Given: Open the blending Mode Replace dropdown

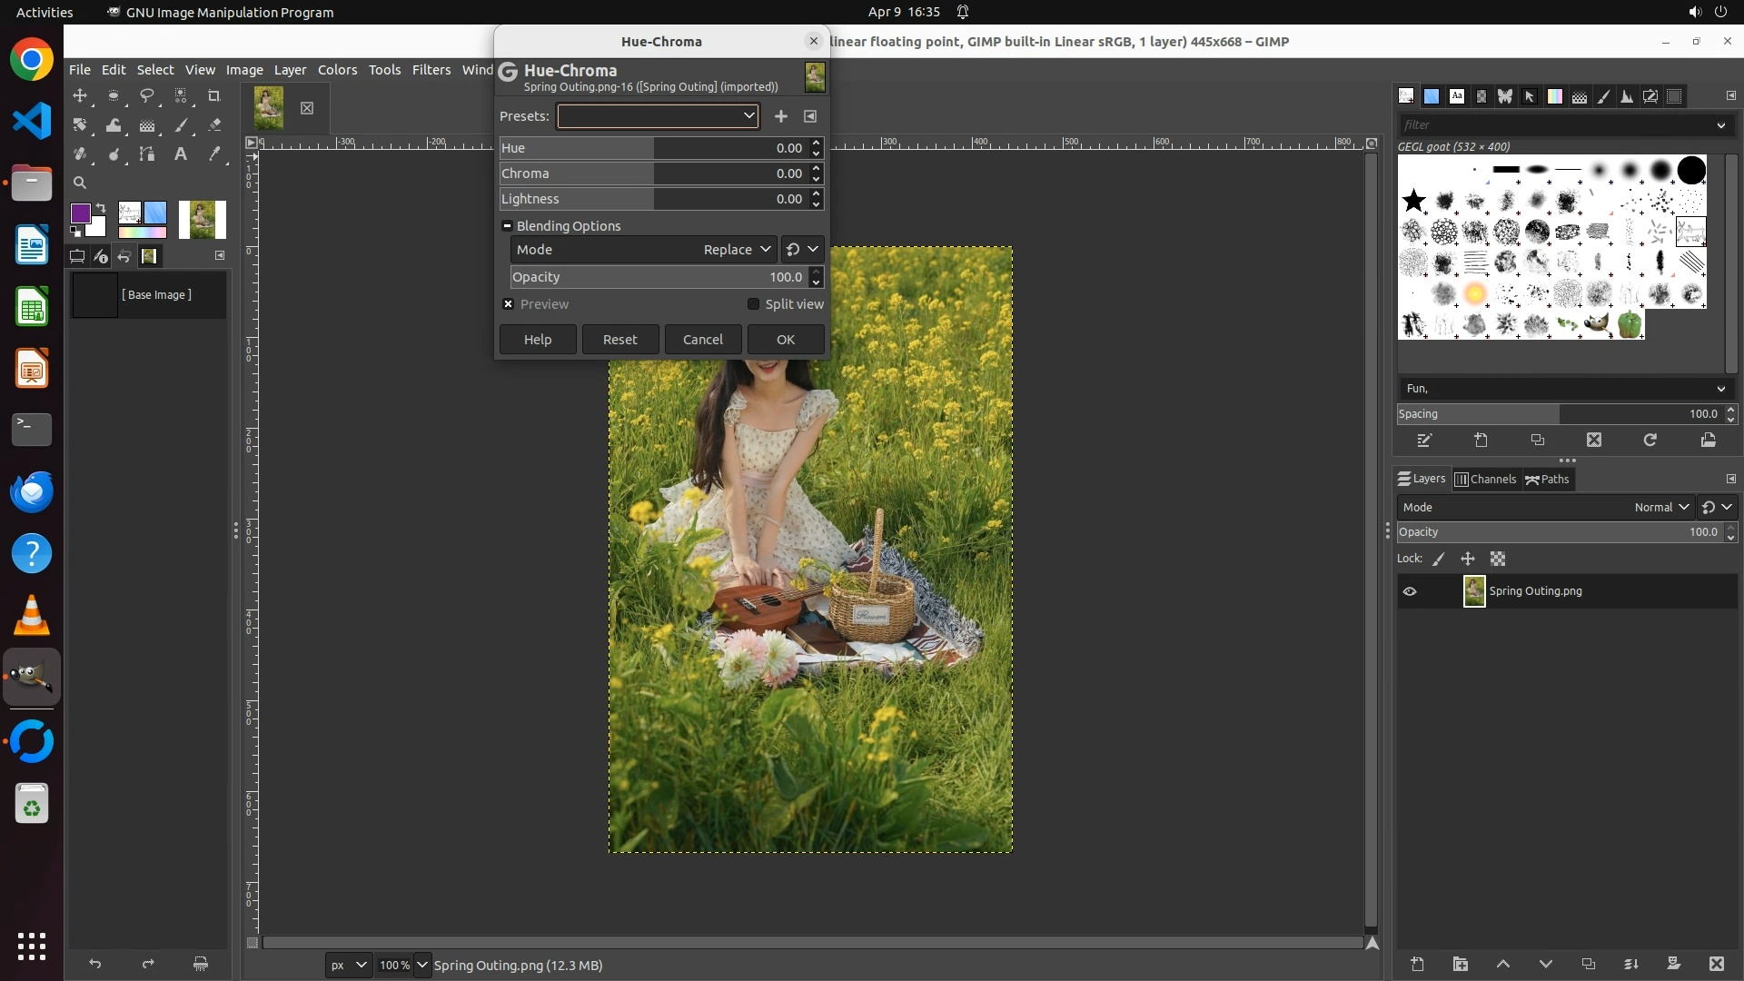Looking at the screenshot, I should (737, 250).
